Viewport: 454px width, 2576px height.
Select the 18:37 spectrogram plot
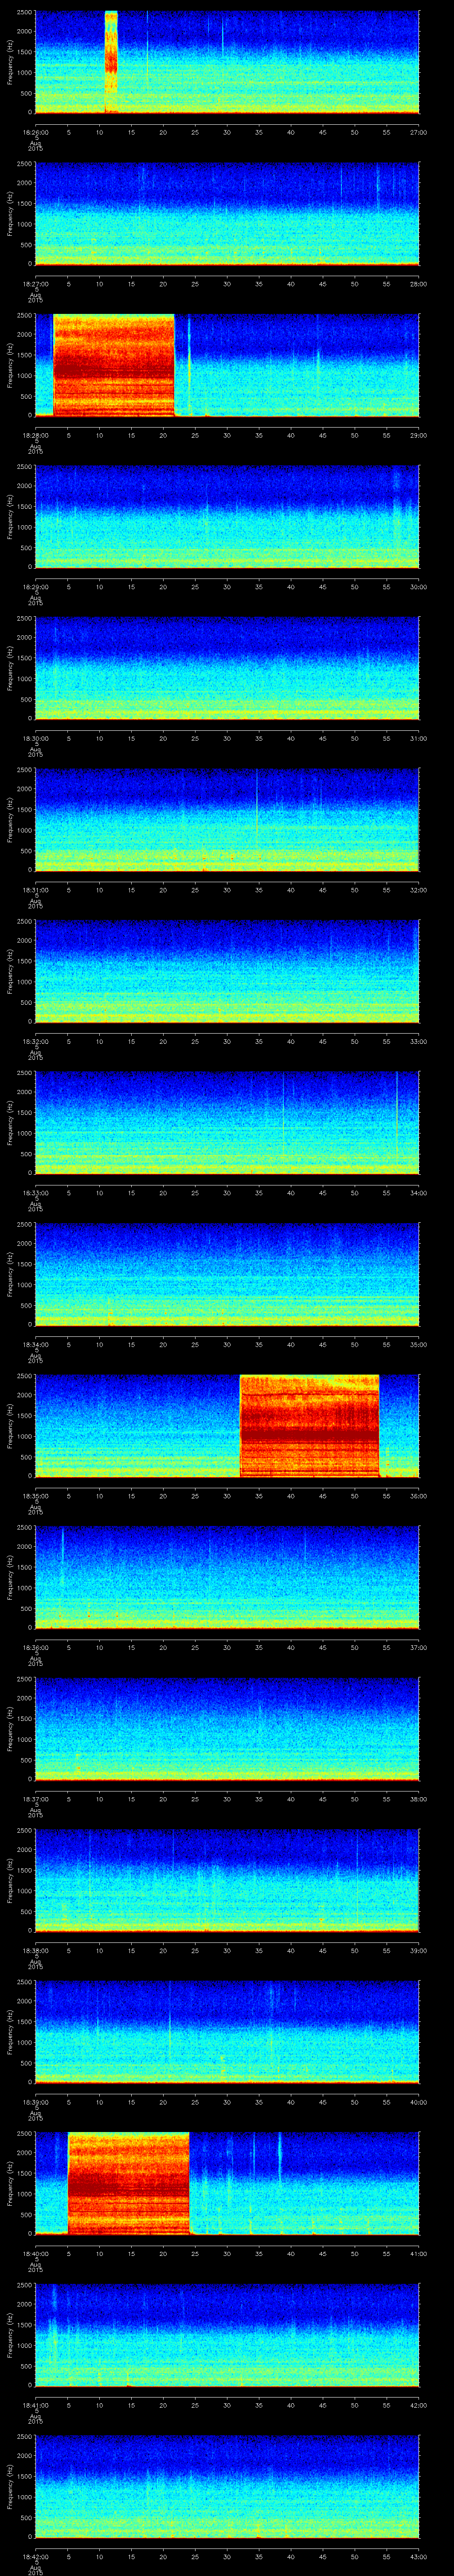click(227, 1728)
